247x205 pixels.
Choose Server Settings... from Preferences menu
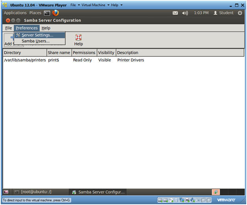point(40,35)
